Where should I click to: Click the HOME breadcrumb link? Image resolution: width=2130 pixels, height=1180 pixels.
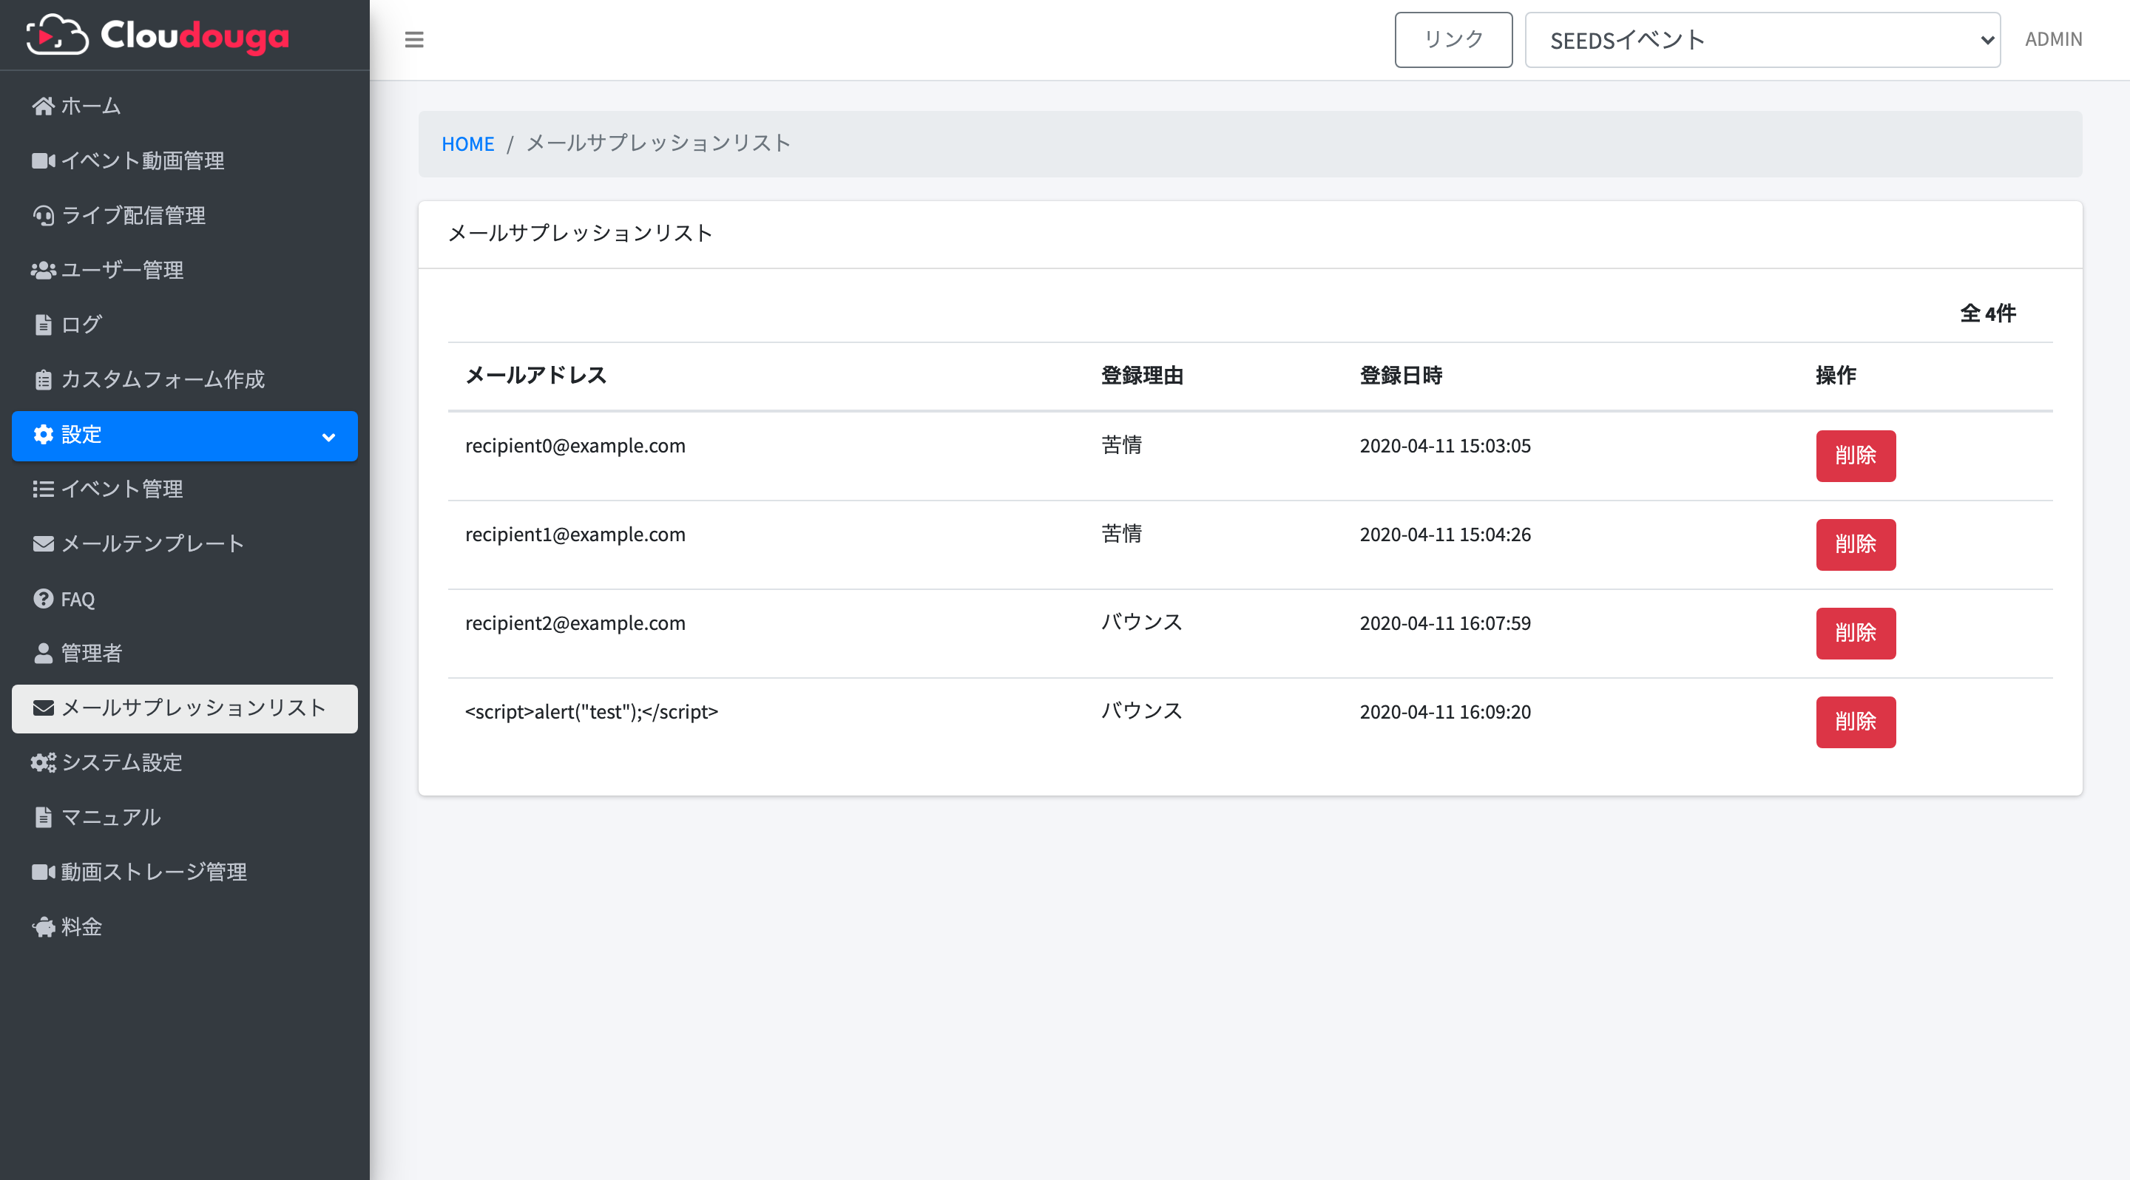click(467, 143)
